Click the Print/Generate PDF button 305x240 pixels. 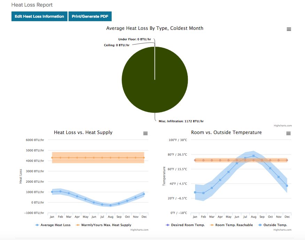pos(90,16)
